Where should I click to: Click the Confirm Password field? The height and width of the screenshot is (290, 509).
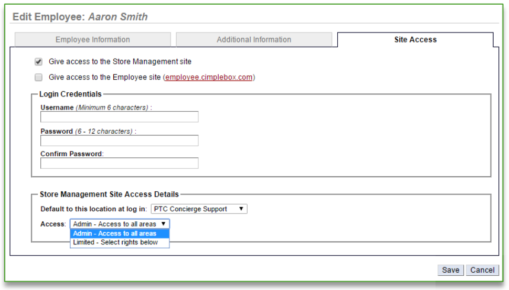[119, 163]
